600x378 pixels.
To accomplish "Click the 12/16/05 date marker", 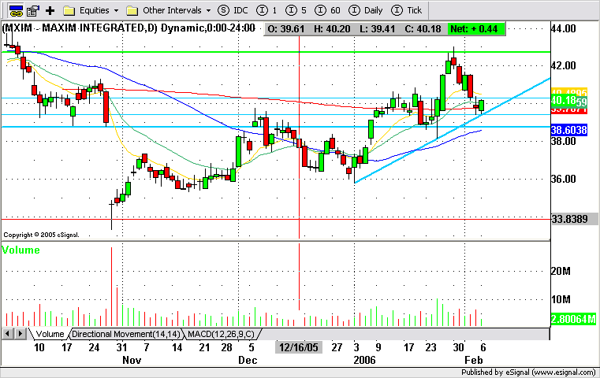I will click(x=299, y=347).
